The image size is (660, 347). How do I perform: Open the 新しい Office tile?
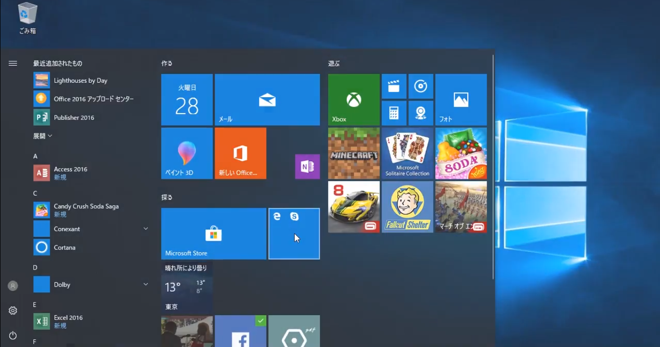pyautogui.click(x=241, y=153)
